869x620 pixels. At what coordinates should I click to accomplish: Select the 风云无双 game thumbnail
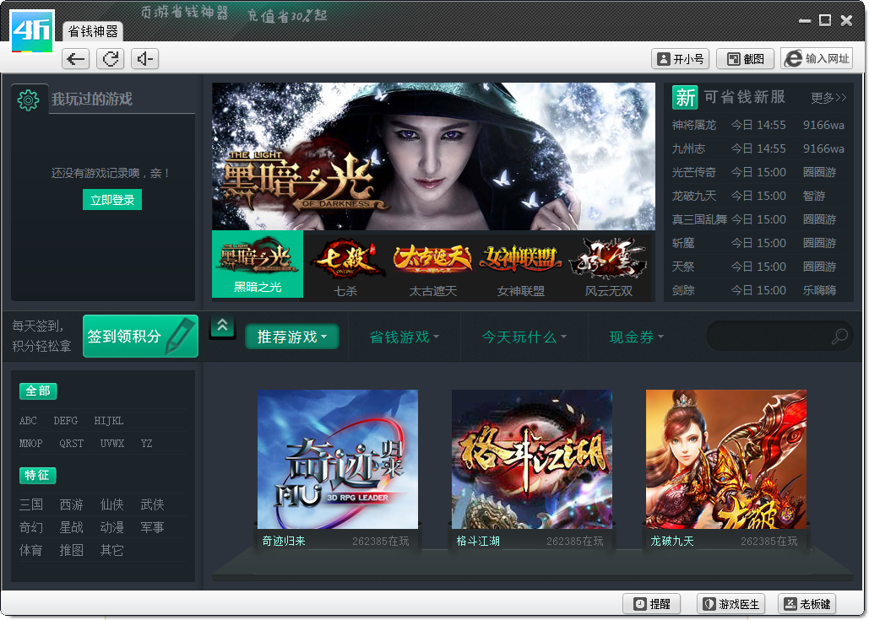[609, 268]
